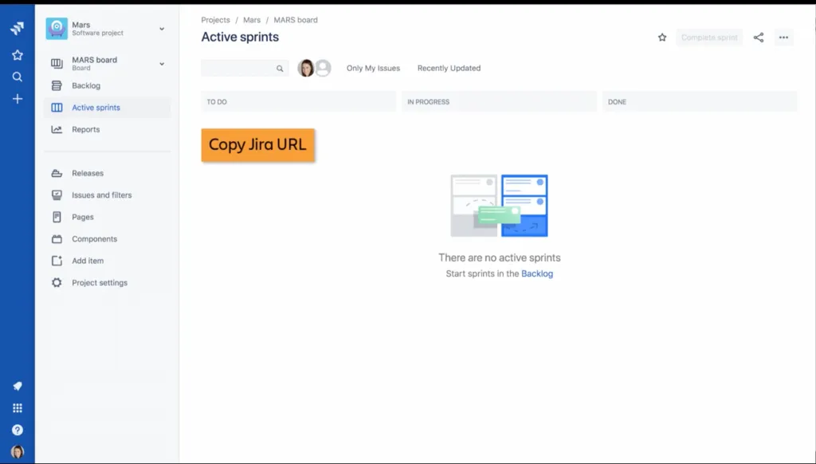Click the Releases ship icon
Image resolution: width=816 pixels, height=464 pixels.
[57, 173]
